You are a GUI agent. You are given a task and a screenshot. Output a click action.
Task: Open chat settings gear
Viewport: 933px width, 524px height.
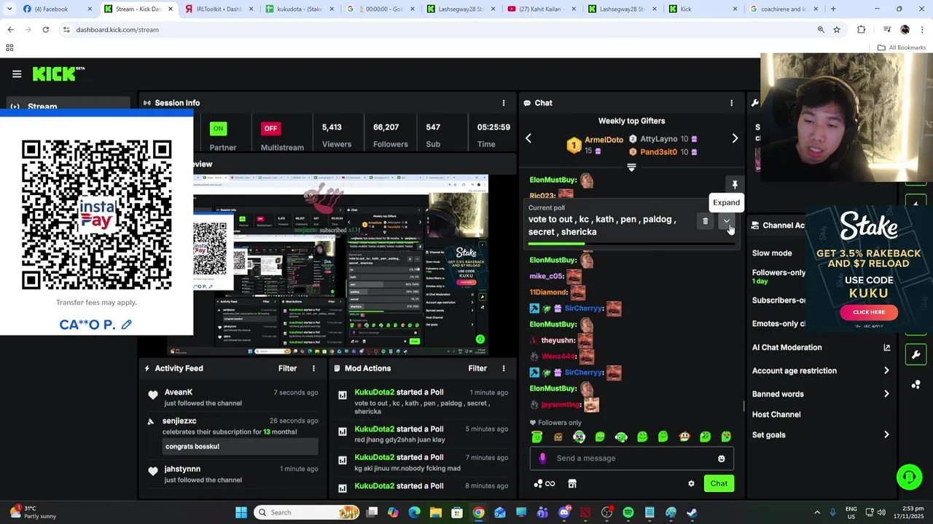pyautogui.click(x=691, y=483)
